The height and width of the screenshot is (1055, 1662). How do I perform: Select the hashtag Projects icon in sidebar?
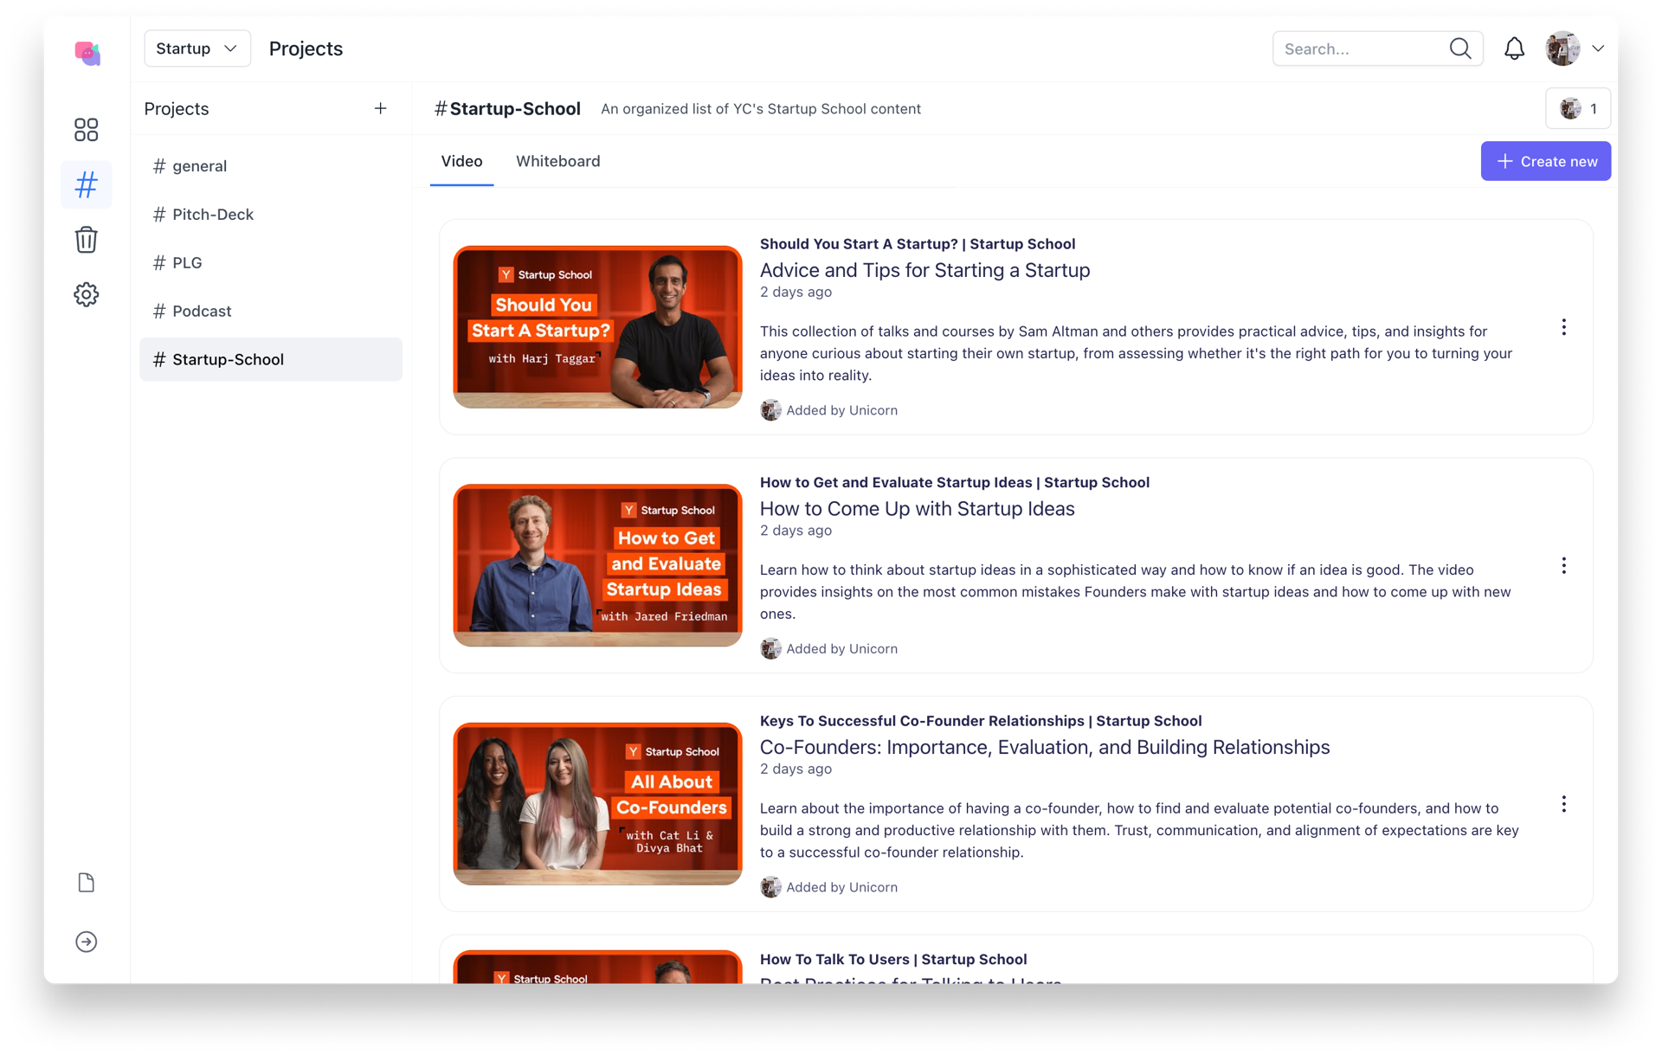point(87,184)
